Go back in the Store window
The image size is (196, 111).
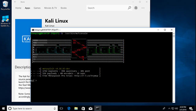15,2
